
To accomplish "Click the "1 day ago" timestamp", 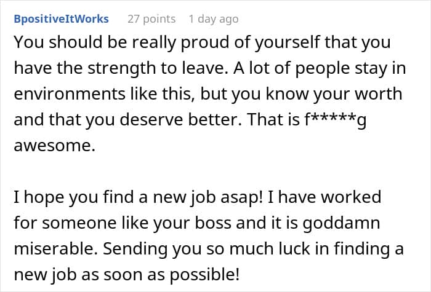I will [x=213, y=19].
